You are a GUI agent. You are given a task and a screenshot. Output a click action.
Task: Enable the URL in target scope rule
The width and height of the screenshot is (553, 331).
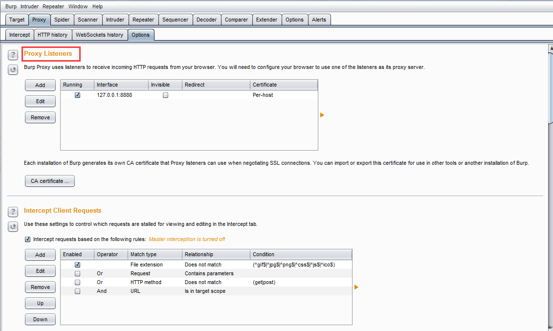(x=78, y=291)
